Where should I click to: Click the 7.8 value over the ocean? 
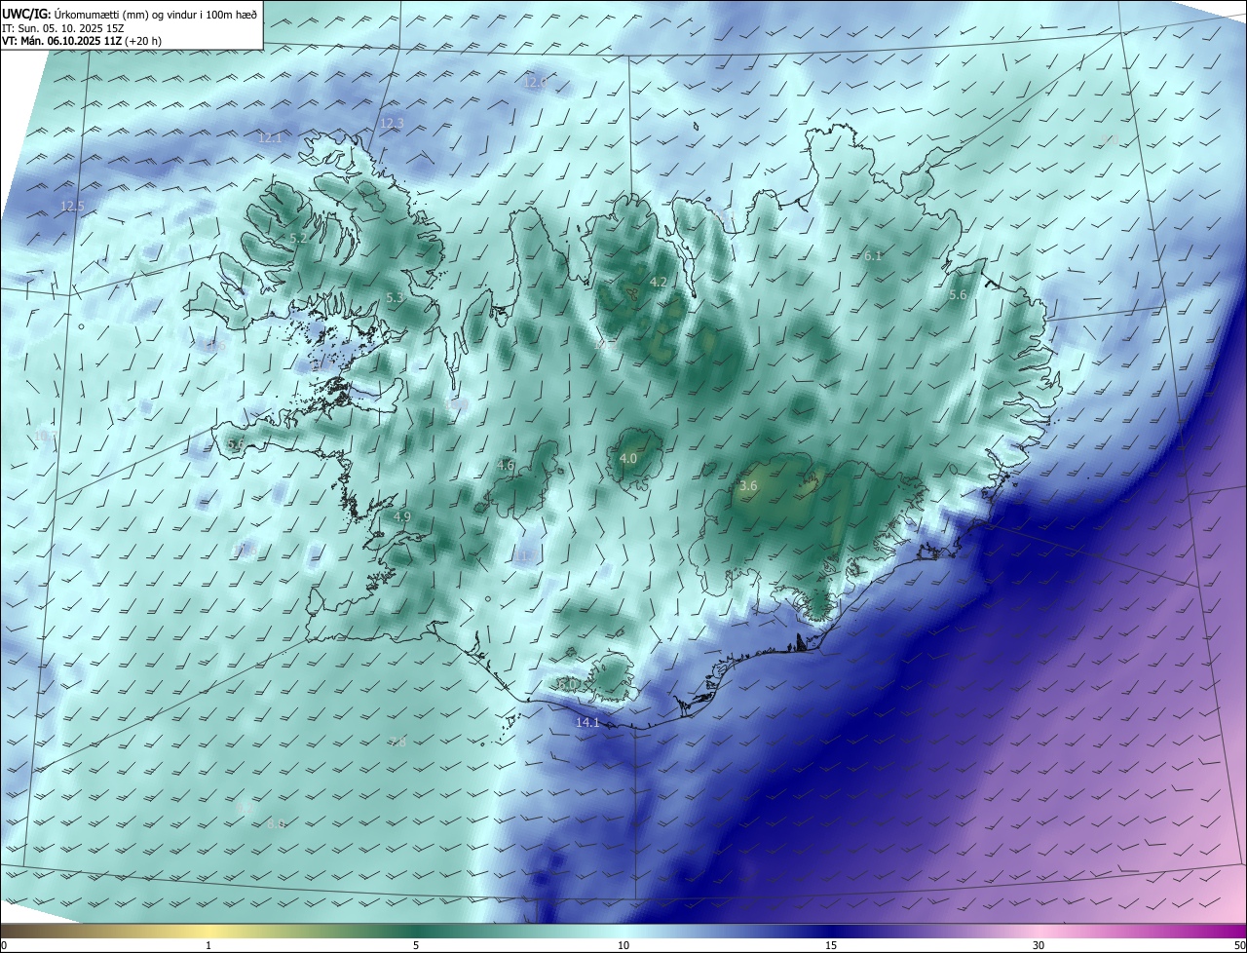click(397, 743)
